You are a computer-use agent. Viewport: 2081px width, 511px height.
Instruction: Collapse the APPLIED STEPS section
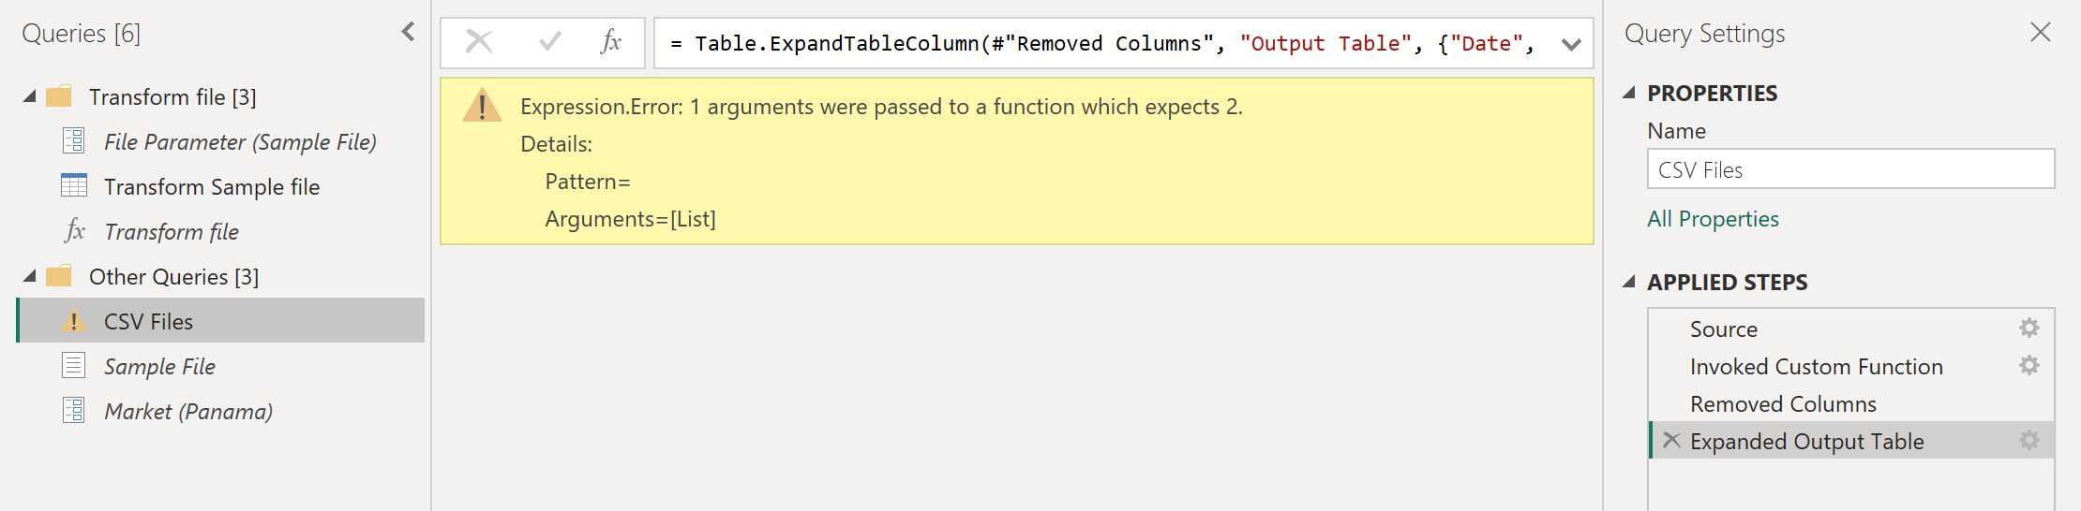[x=1629, y=282]
